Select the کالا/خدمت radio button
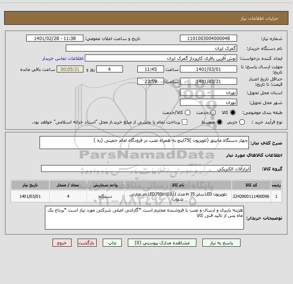The width and height of the screenshot is (293, 284). pyautogui.click(x=188, y=112)
